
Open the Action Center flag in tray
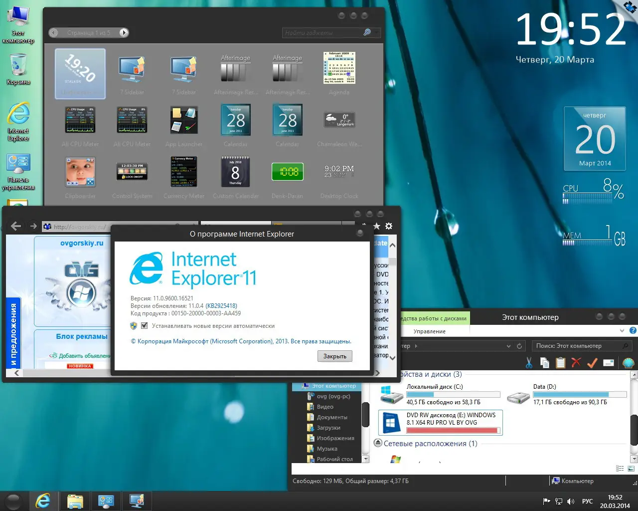click(x=547, y=502)
